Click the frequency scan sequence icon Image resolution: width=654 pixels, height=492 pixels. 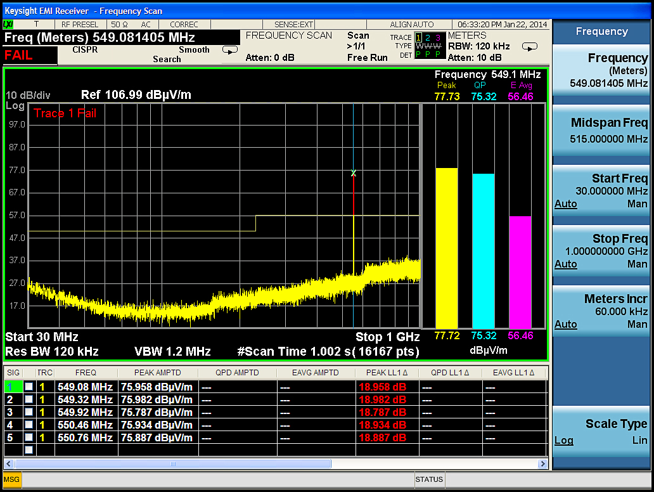pyautogui.click(x=229, y=50)
